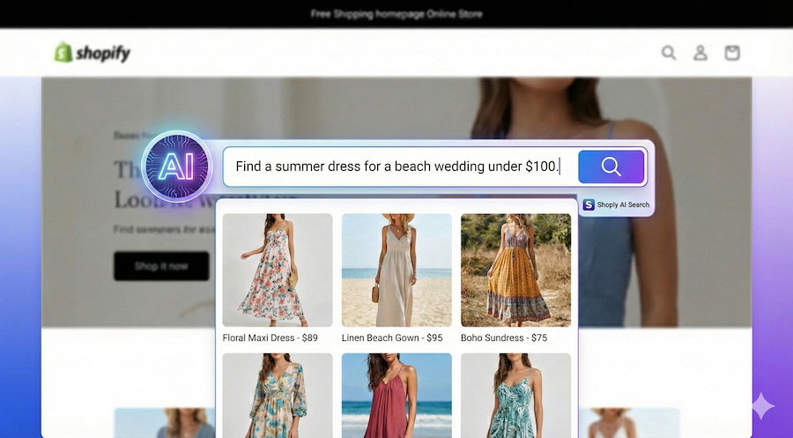Click the "Linen Beach Gown - $95" label

(x=392, y=338)
